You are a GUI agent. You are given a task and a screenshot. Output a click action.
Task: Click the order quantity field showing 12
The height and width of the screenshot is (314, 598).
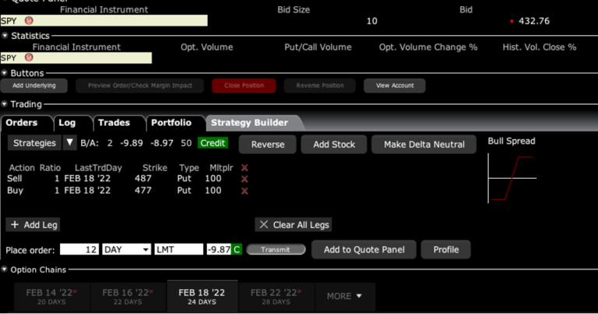point(79,249)
